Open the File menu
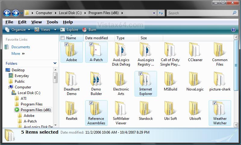 pos(9,22)
